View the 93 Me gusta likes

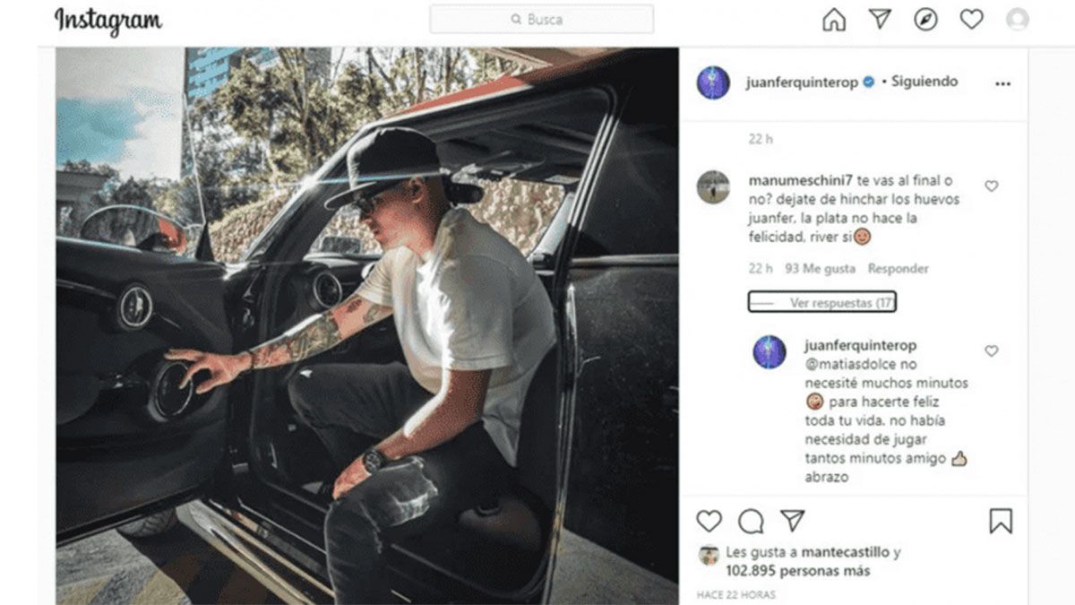[820, 269]
